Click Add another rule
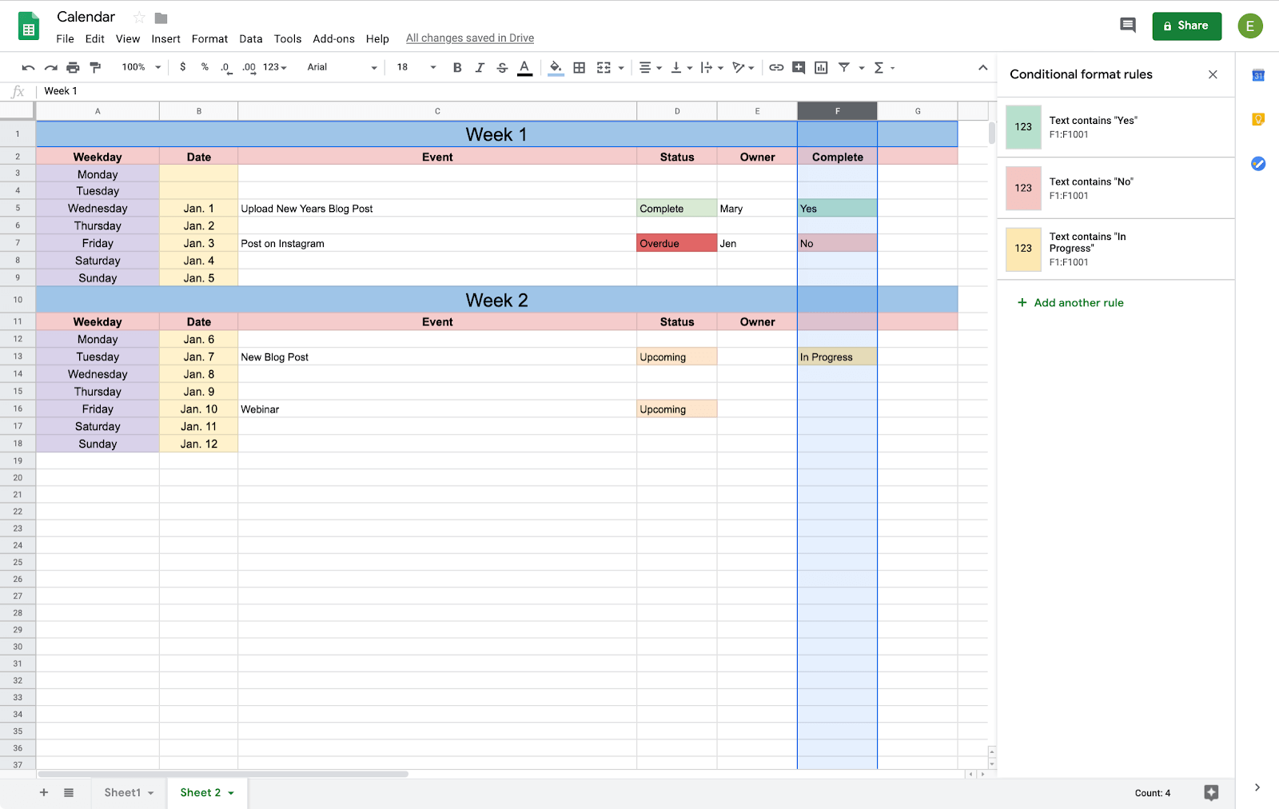The image size is (1279, 809). [1070, 302]
